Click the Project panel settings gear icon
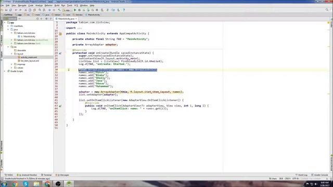 pyautogui.click(x=46, y=19)
